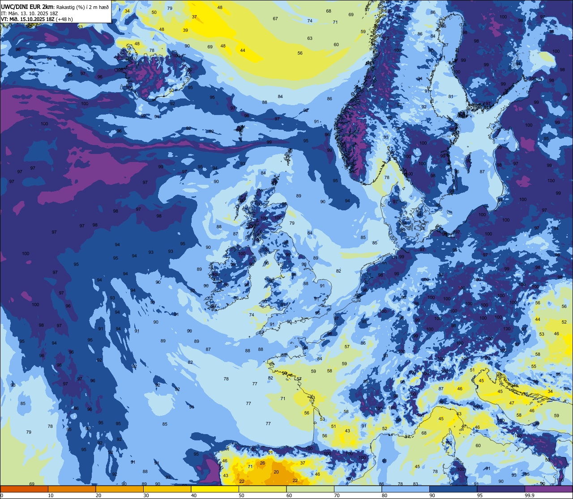
Task: Click the 70–80 pale blue legend swatch
Action: [358, 489]
